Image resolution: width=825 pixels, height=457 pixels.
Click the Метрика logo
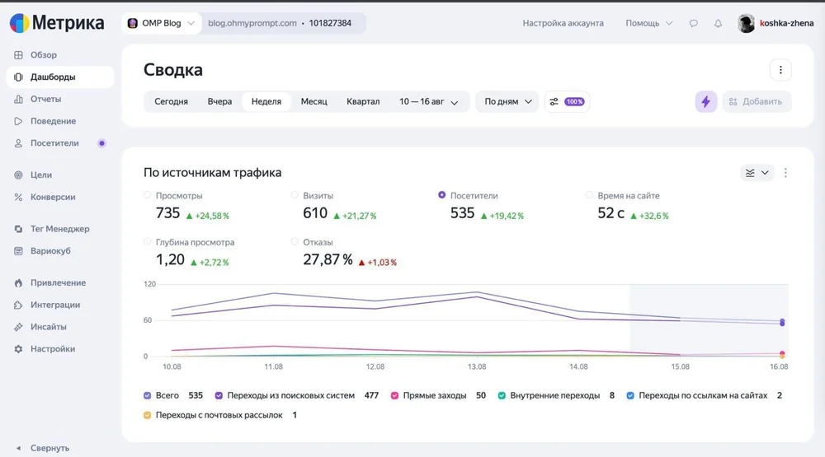pyautogui.click(x=57, y=23)
